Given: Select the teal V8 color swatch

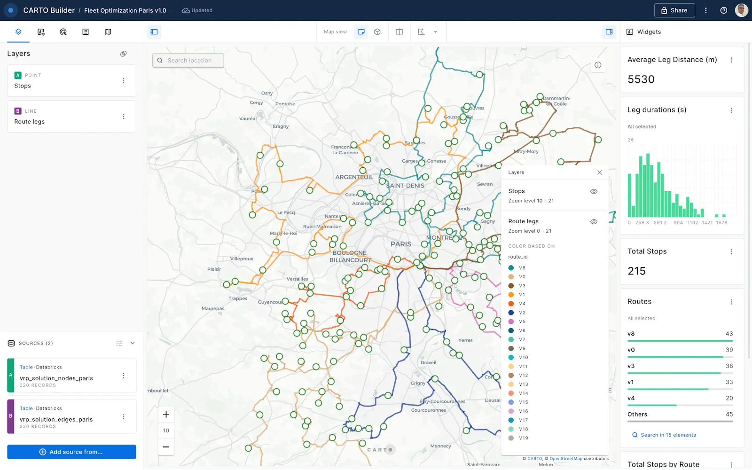Looking at the screenshot, I should [x=510, y=267].
